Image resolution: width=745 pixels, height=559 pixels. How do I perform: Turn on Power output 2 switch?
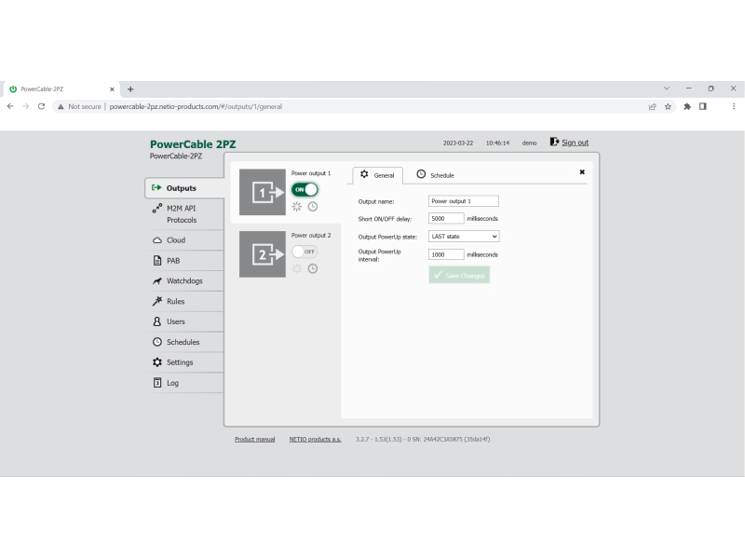point(305,252)
